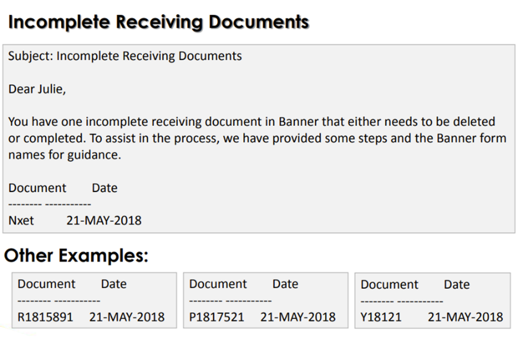
Task: Select document number Y18121
Action: click(x=381, y=317)
